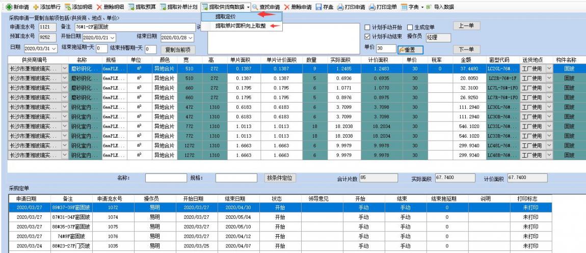Open the 开始日期 date dropdown
This screenshot has height=253, width=586.
click(x=112, y=37)
